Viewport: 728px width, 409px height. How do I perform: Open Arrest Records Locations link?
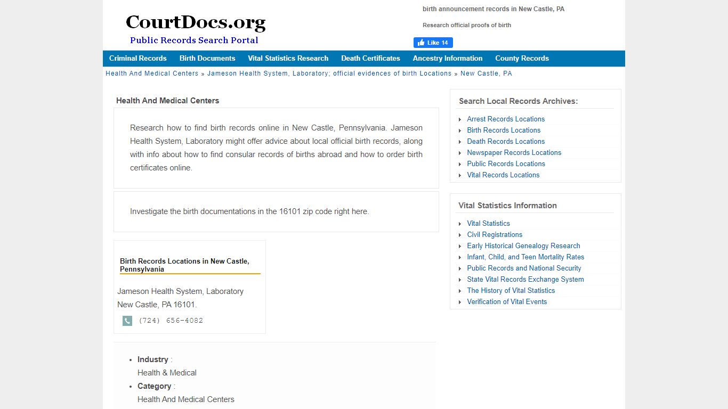click(506, 119)
